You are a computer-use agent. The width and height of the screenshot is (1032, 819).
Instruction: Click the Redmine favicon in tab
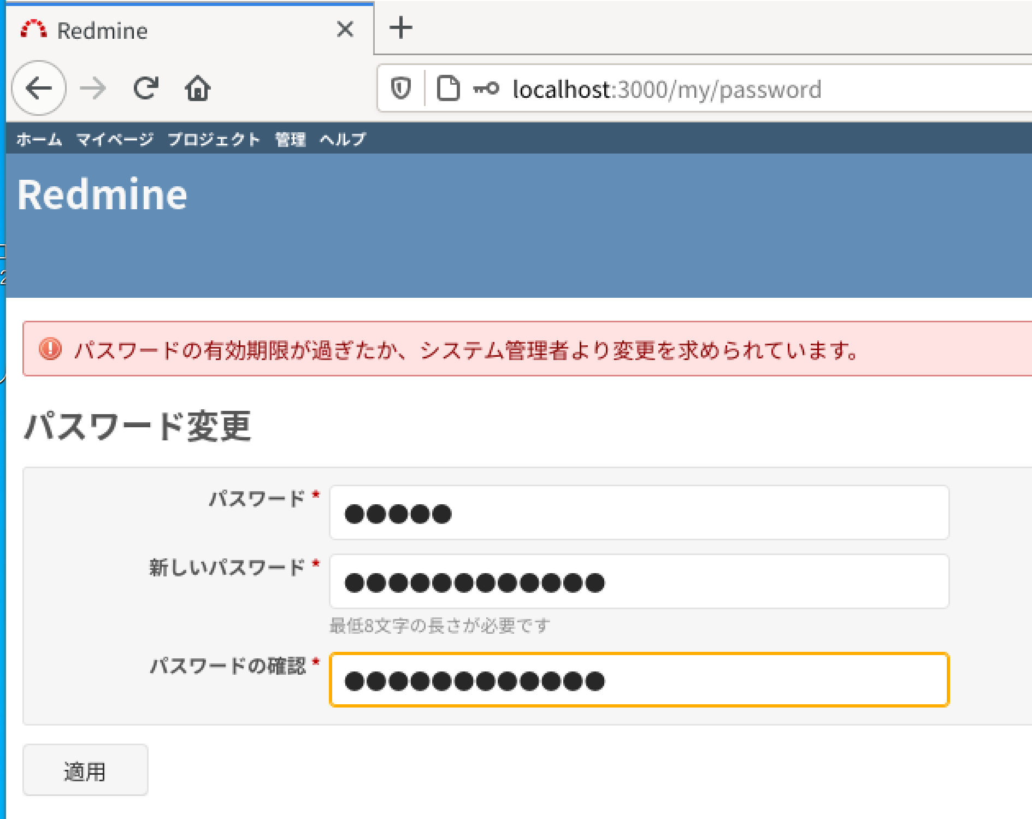pyautogui.click(x=33, y=29)
